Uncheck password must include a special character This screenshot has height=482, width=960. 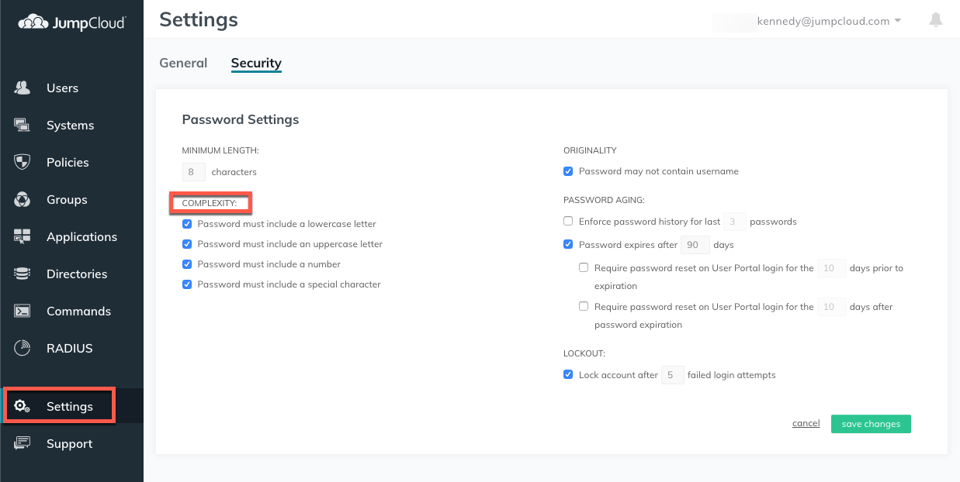pos(187,284)
